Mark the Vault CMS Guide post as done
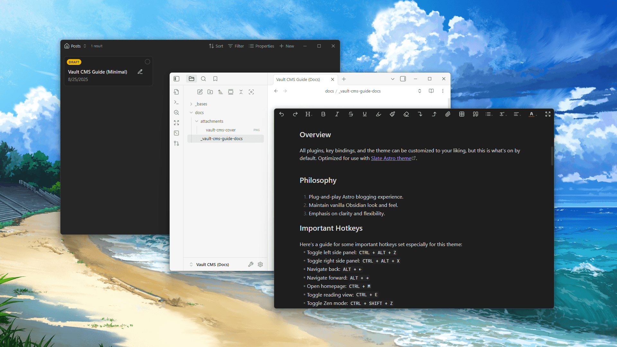This screenshot has height=347, width=617. point(148,61)
